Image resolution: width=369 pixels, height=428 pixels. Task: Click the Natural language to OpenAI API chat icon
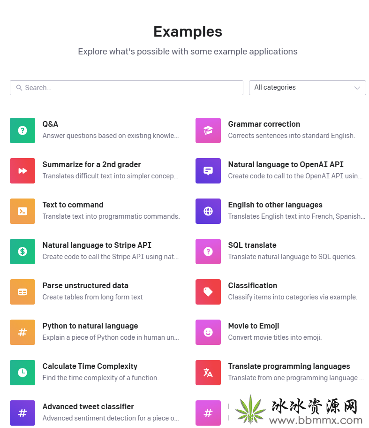pyautogui.click(x=208, y=171)
